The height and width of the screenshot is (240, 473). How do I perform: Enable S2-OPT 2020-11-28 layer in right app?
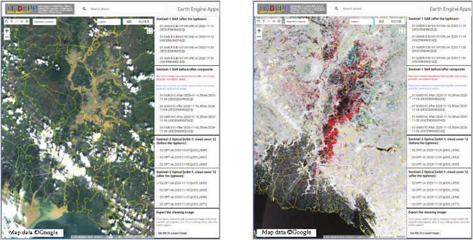(x=410, y=204)
